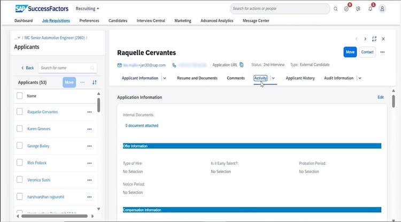This screenshot has height=222, width=401.
Task: Open actions menu for harshvardhan rajpurohit row
Action: tap(89, 197)
